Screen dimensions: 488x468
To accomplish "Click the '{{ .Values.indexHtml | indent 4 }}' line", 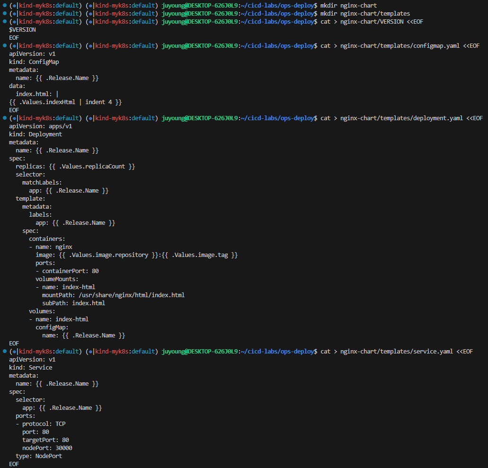I will pyautogui.click(x=65, y=102).
